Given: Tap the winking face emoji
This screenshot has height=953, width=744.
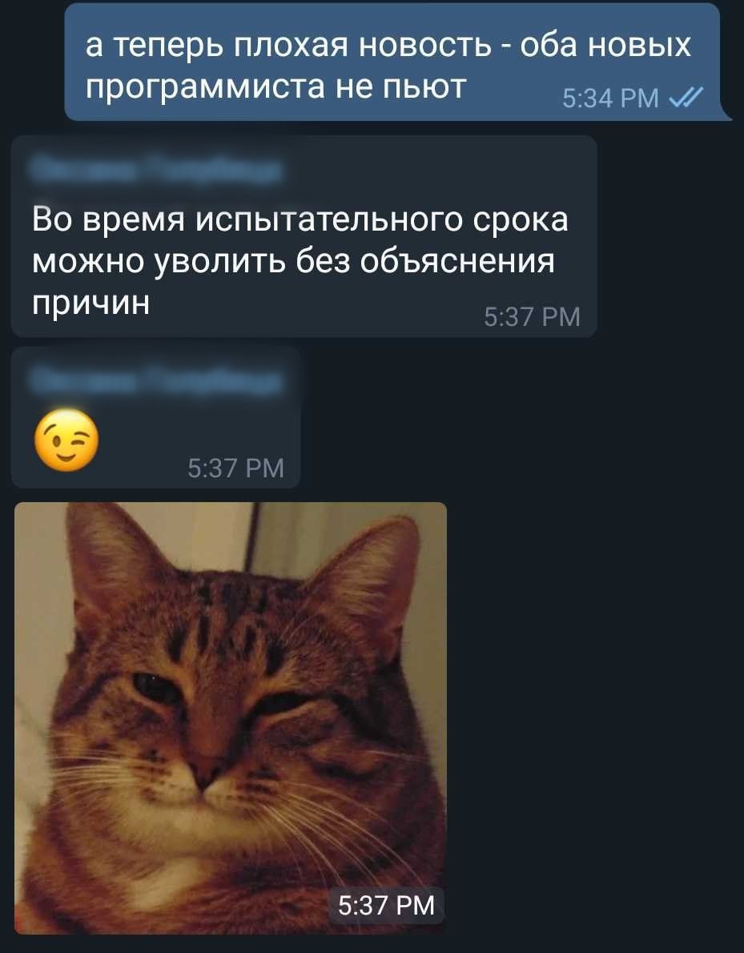Looking at the screenshot, I should (66, 440).
